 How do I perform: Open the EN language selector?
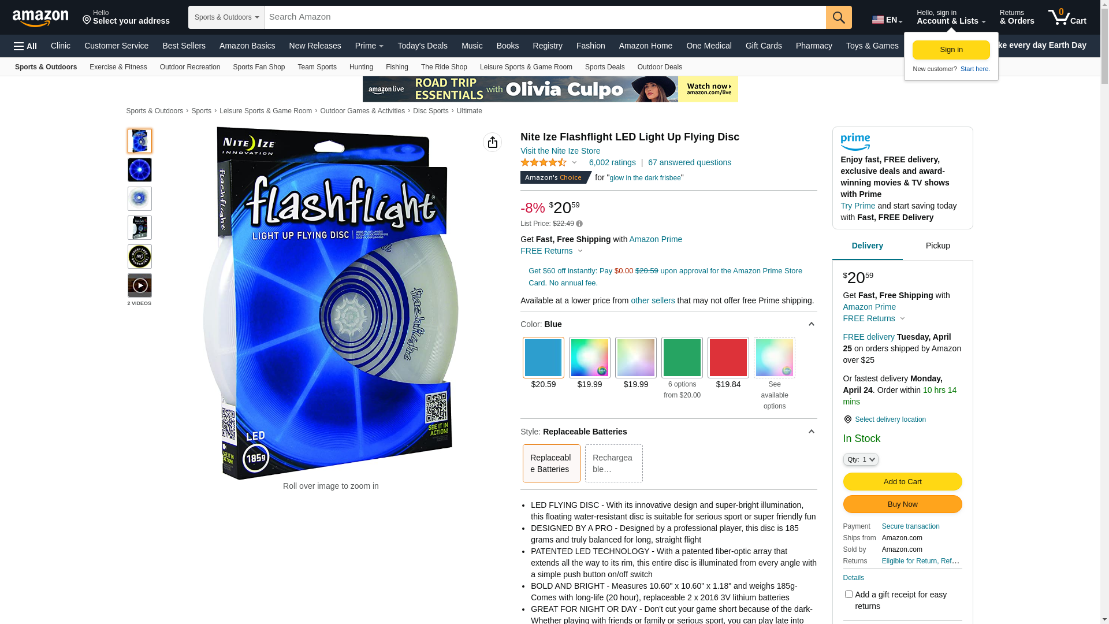[x=887, y=20]
